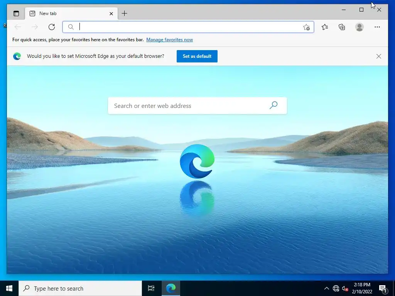Minimize the Edge window
Viewport: 395px width, 296px height.
tap(344, 10)
